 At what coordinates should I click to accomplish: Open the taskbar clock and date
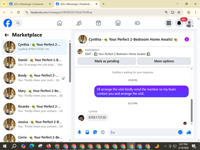pos(183,146)
